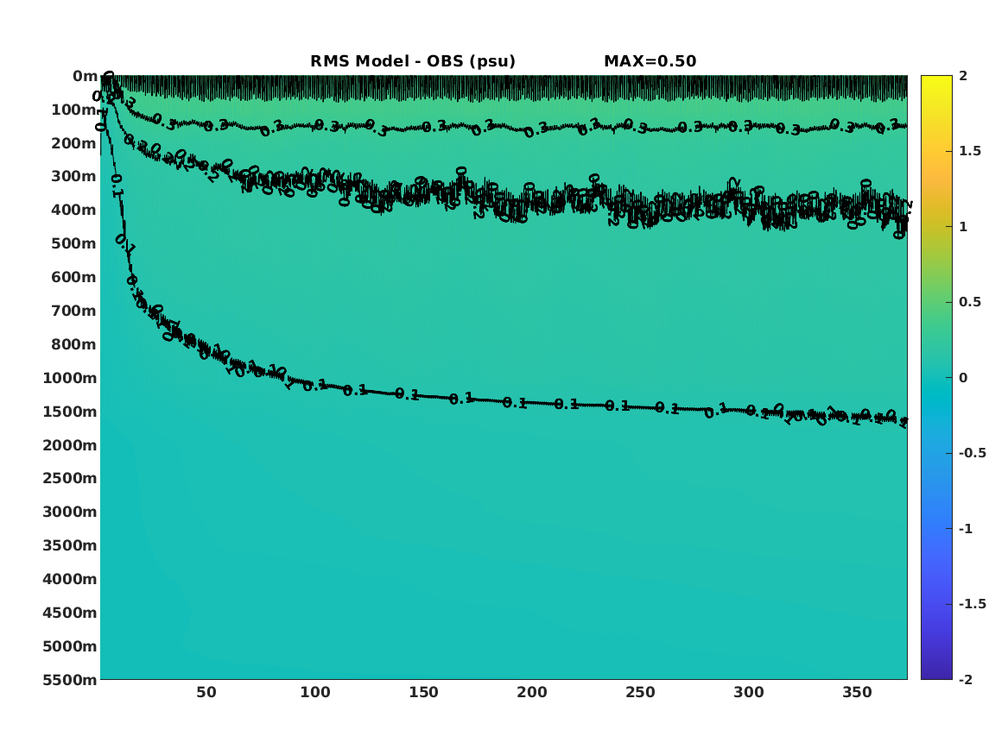Select the "700m" depth axis label
The image size is (1008, 755).
click(x=74, y=311)
